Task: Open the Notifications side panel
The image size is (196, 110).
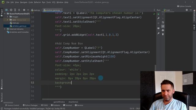Action: (194, 16)
